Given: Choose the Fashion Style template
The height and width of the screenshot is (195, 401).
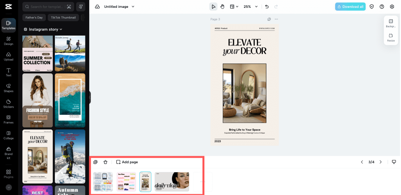Looking at the screenshot, I should coord(38,101).
